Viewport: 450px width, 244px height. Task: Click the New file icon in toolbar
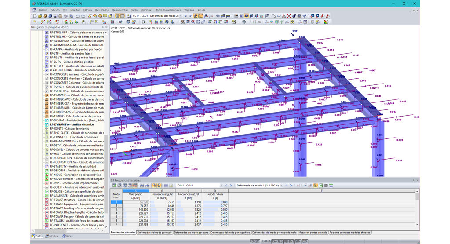point(35,16)
